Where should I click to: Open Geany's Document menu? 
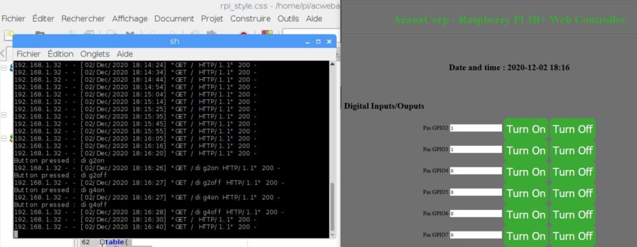tap(174, 19)
